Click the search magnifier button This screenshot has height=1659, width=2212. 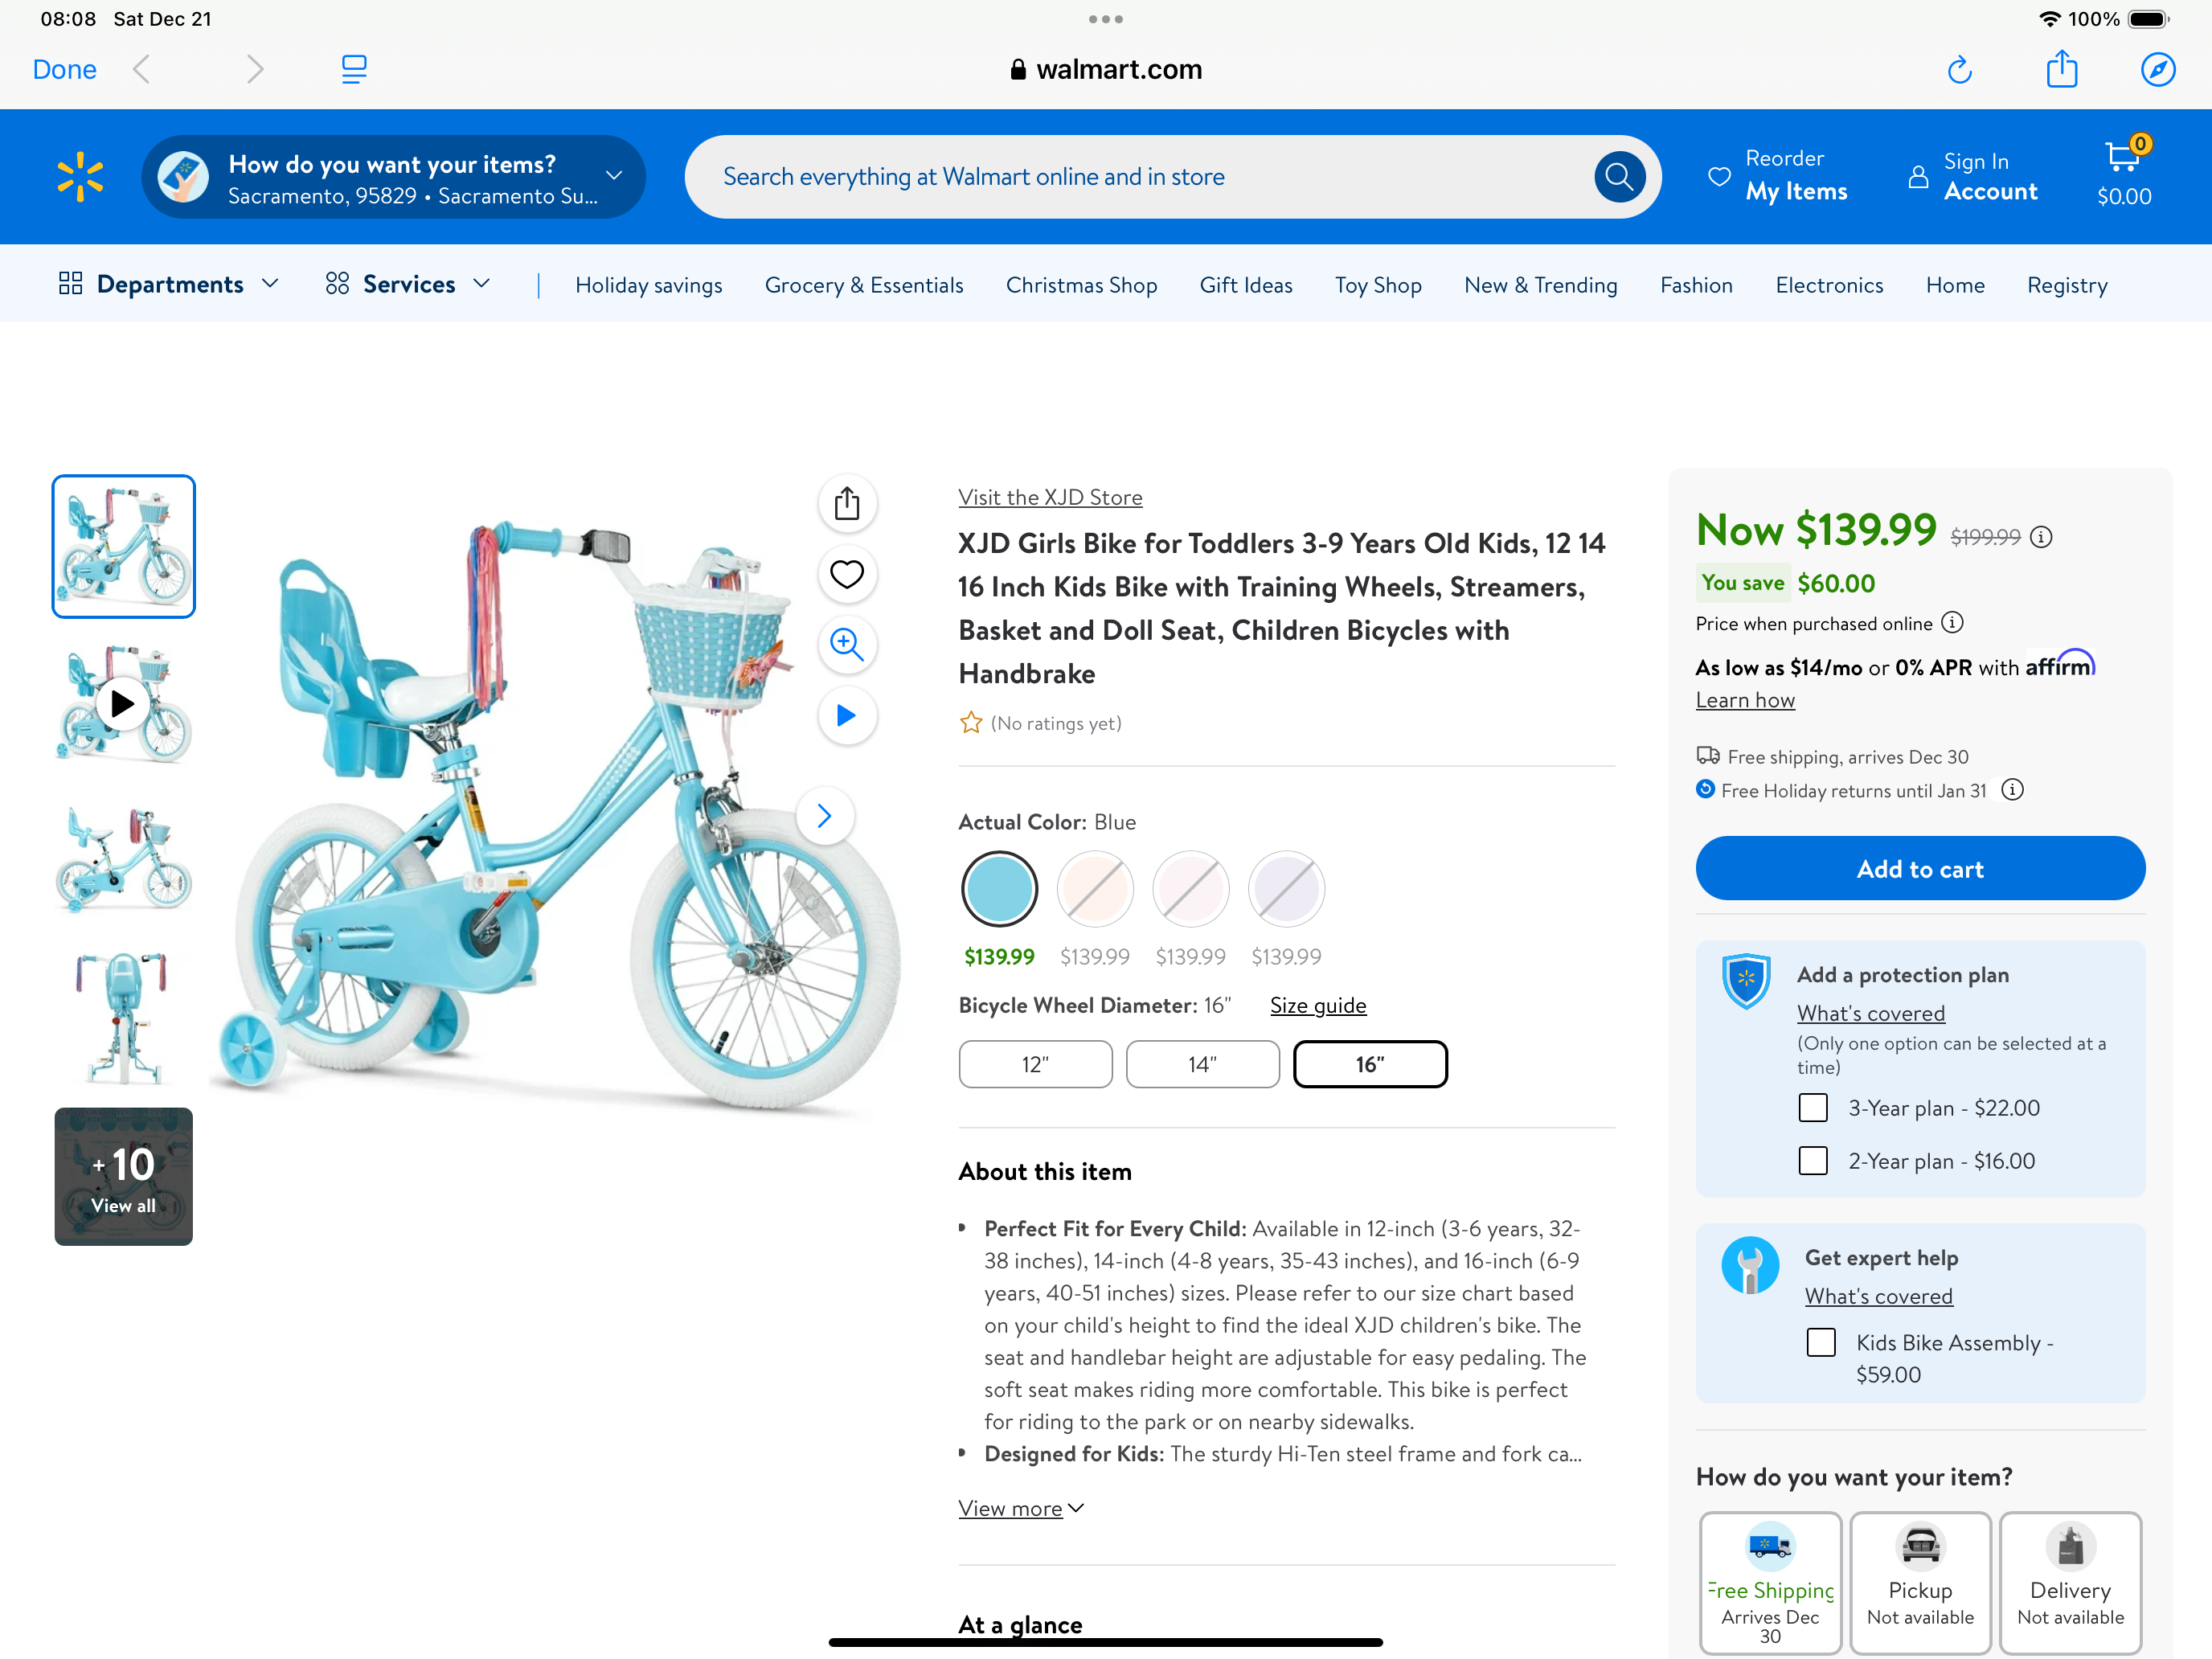tap(1619, 177)
